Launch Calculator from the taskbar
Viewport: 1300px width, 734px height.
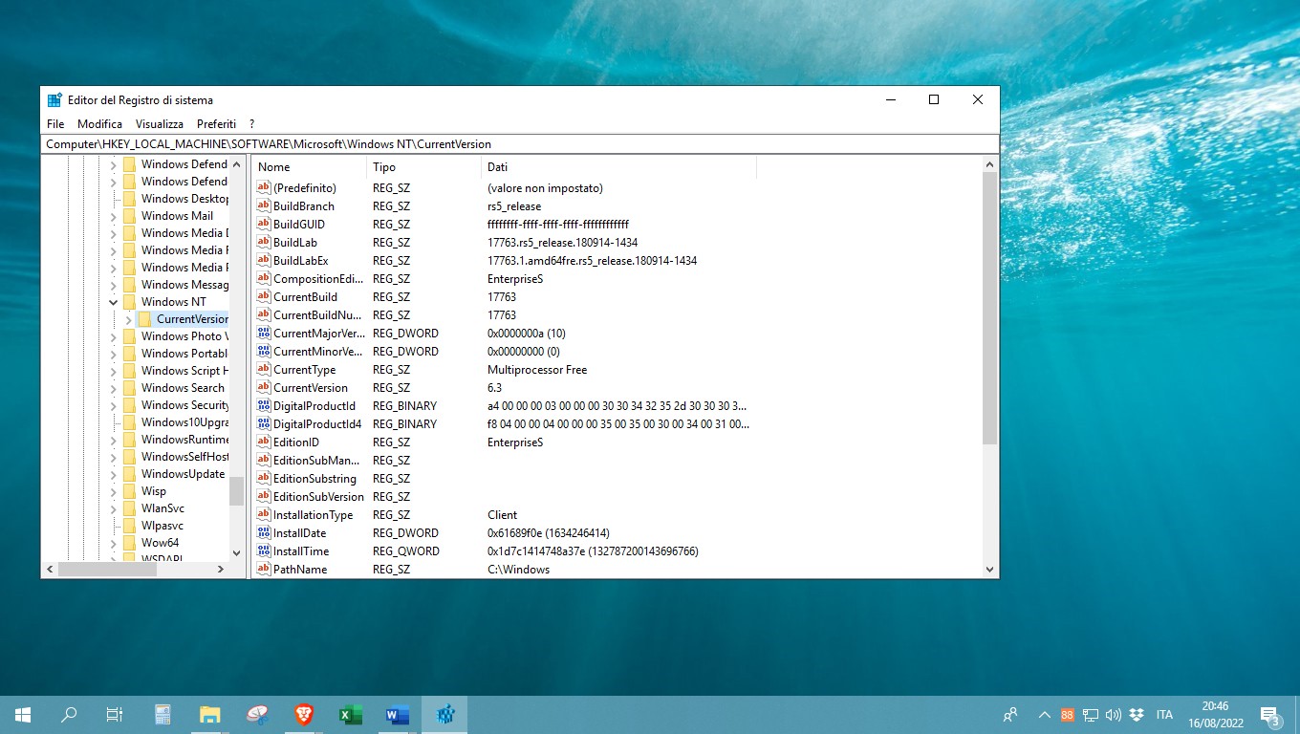pyautogui.click(x=162, y=715)
